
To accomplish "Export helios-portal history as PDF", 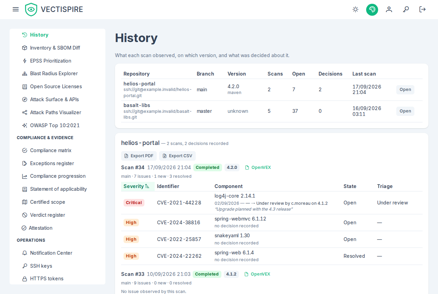I will (x=139, y=156).
